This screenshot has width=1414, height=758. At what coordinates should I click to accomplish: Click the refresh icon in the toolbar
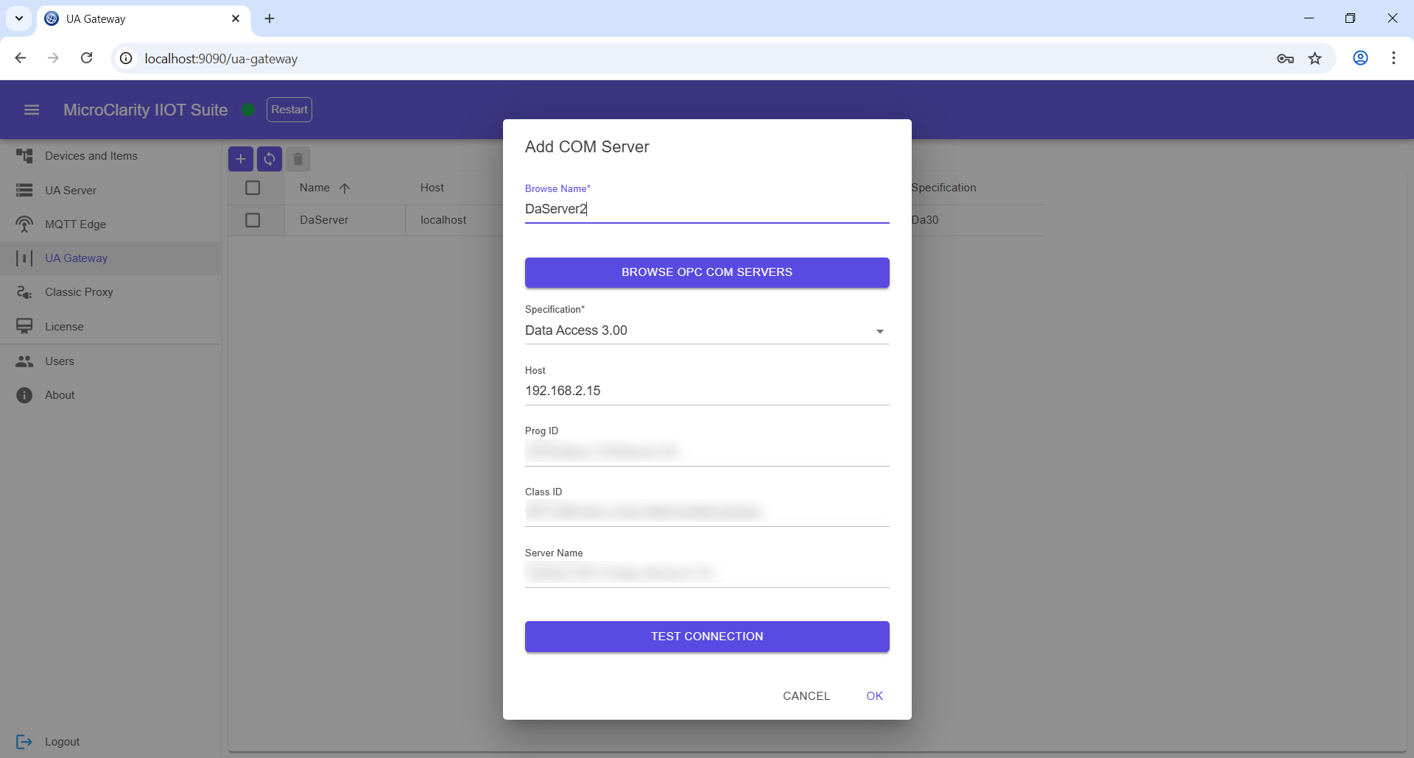click(270, 159)
